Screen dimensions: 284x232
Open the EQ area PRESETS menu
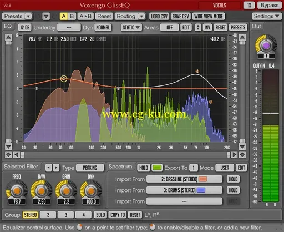coord(238,28)
